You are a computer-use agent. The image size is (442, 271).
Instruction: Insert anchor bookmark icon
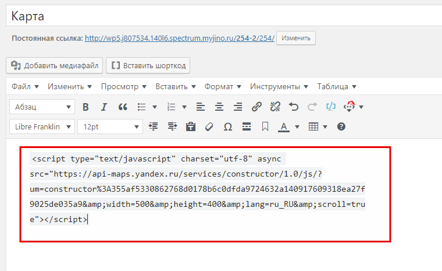(x=265, y=126)
